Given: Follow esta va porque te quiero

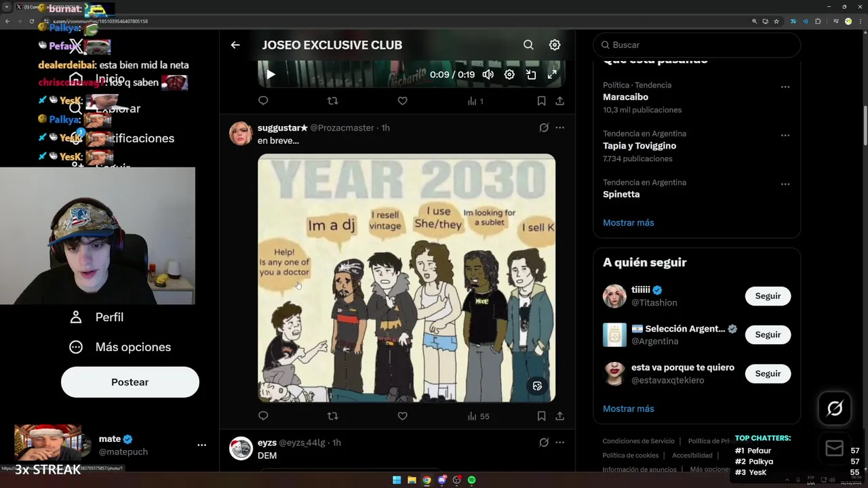Looking at the screenshot, I should click(x=768, y=373).
